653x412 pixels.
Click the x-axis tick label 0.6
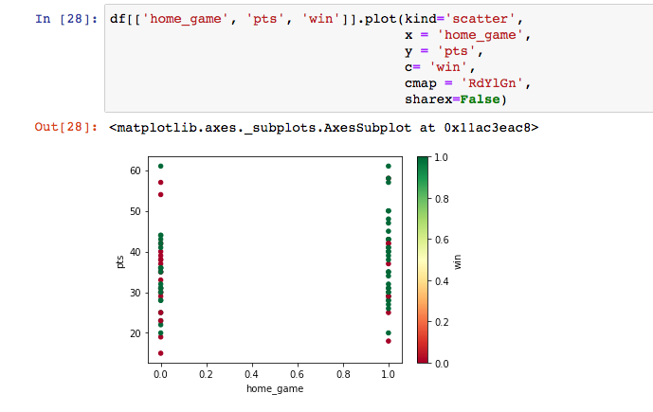coord(297,374)
